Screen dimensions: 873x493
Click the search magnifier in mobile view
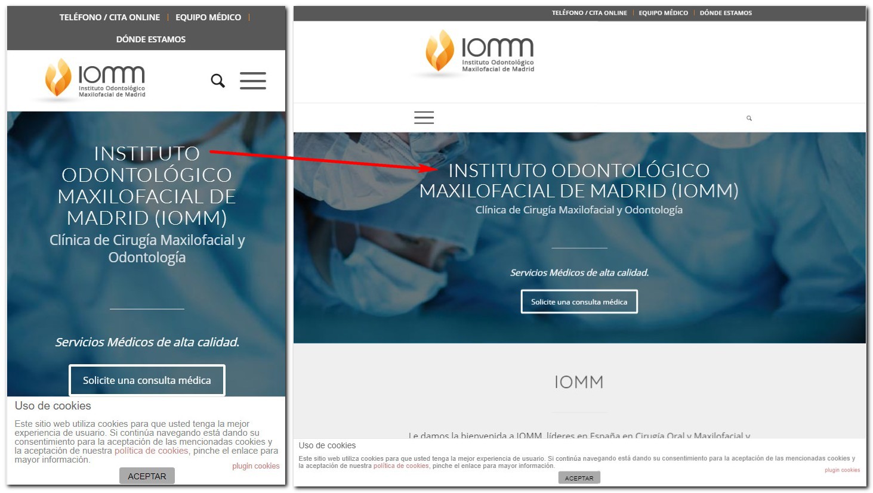218,80
